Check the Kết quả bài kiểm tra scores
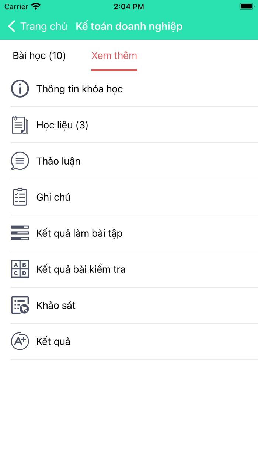 [x=81, y=269]
